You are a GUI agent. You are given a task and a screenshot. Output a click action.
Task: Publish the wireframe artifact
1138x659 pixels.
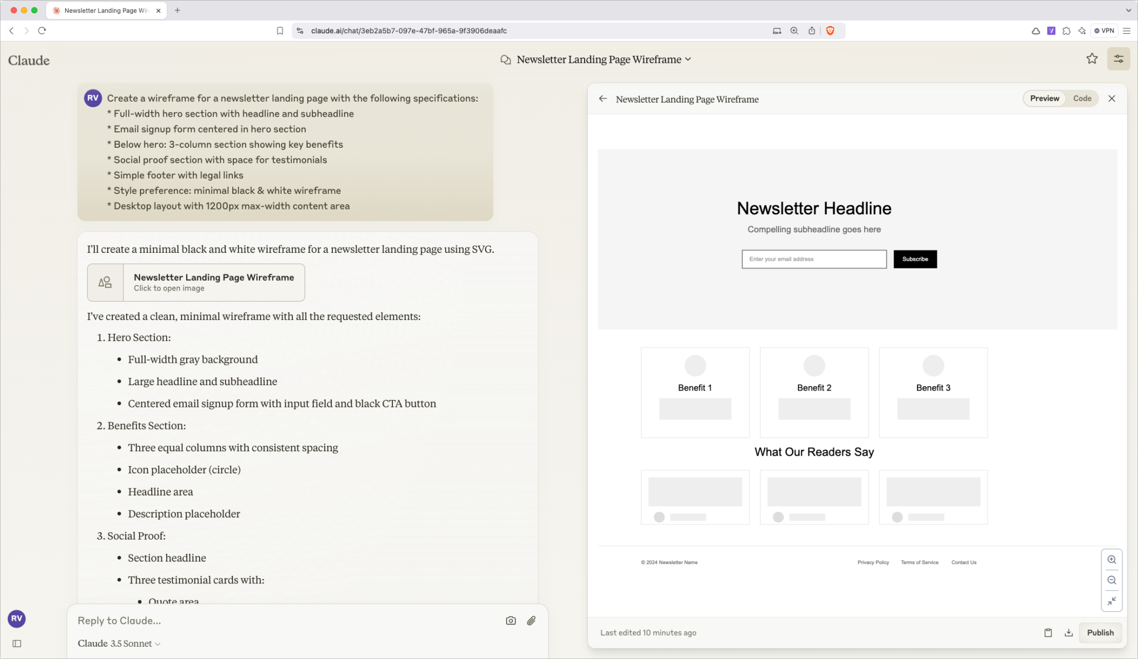pos(1100,632)
